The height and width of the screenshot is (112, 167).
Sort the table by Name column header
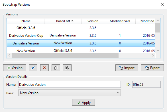[26, 21]
